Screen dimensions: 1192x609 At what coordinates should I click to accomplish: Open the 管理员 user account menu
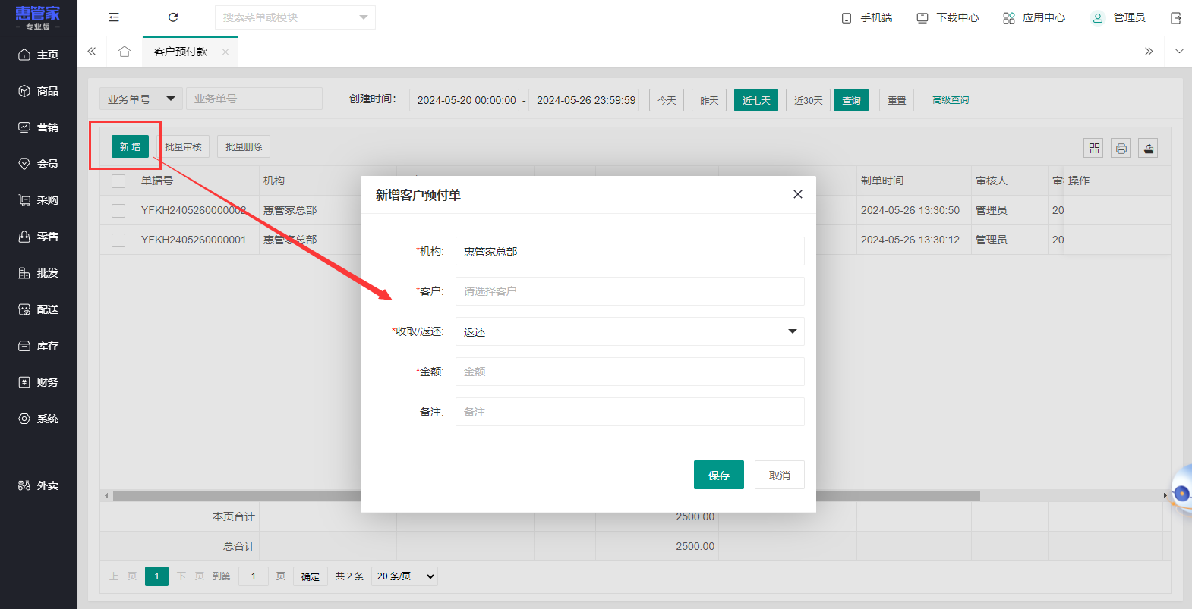tap(1118, 17)
